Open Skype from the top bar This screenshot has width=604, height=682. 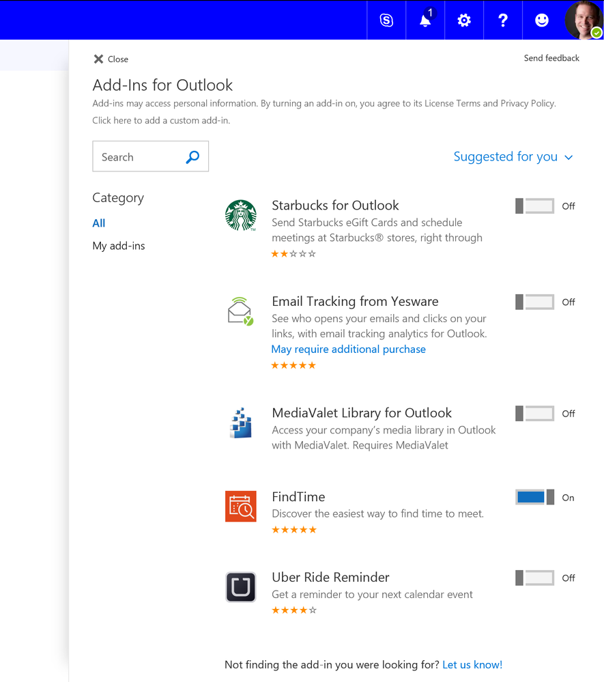point(386,20)
